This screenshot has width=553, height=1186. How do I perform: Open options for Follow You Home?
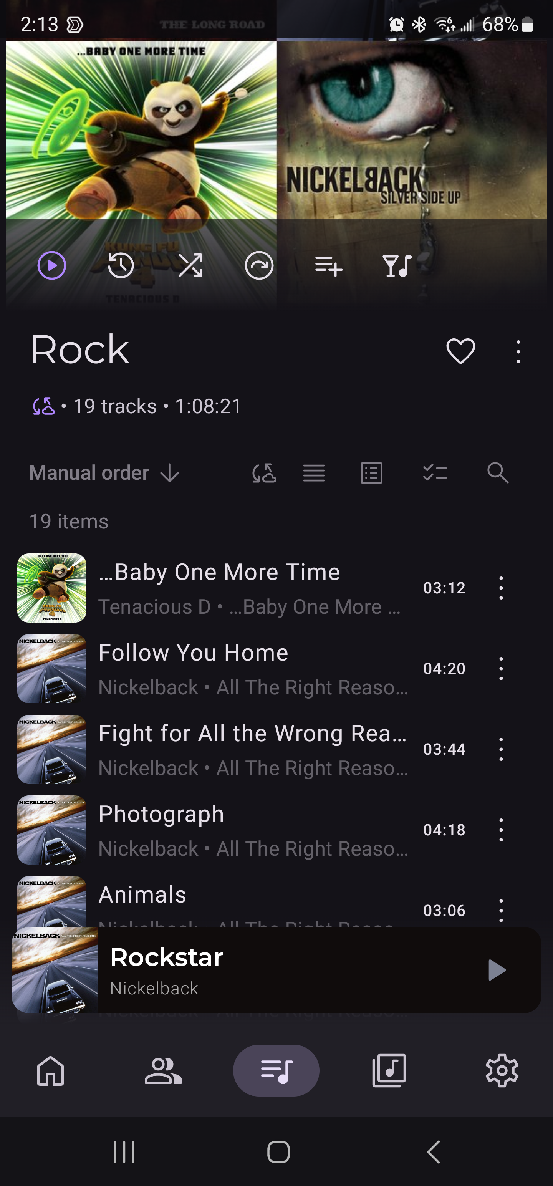(x=501, y=669)
